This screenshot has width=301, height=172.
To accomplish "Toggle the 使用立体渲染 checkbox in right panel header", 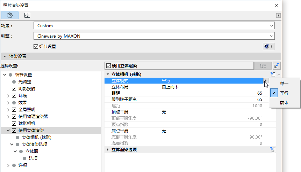I will click(108, 66).
